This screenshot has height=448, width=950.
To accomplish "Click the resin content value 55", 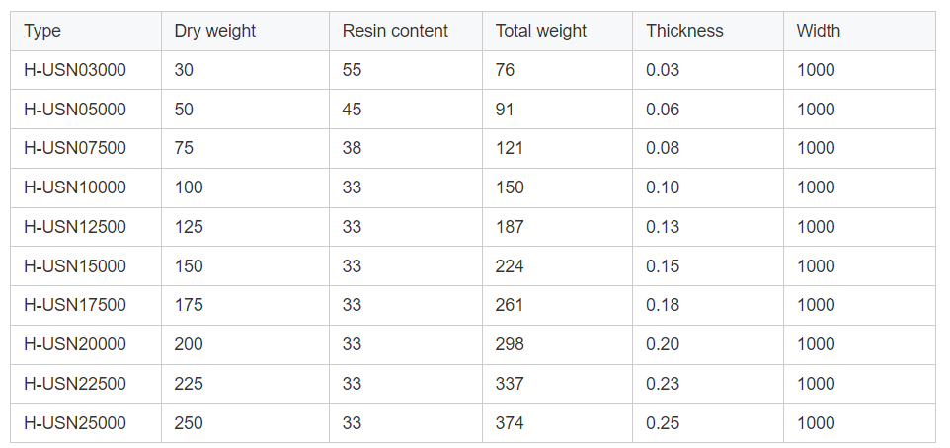I will click(353, 70).
